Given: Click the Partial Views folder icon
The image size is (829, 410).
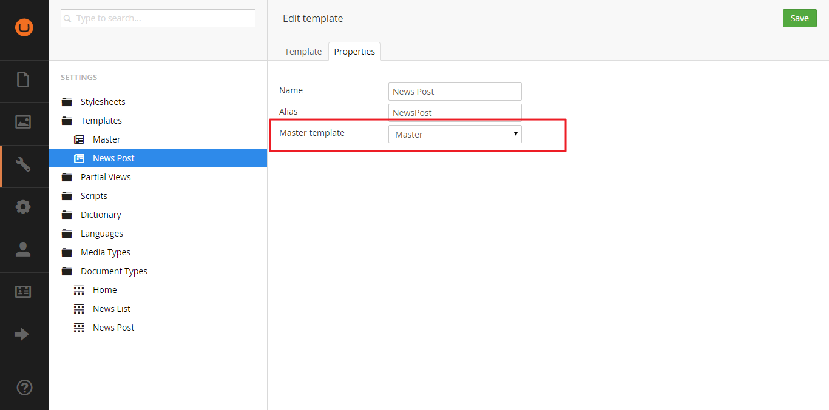Looking at the screenshot, I should click(67, 177).
